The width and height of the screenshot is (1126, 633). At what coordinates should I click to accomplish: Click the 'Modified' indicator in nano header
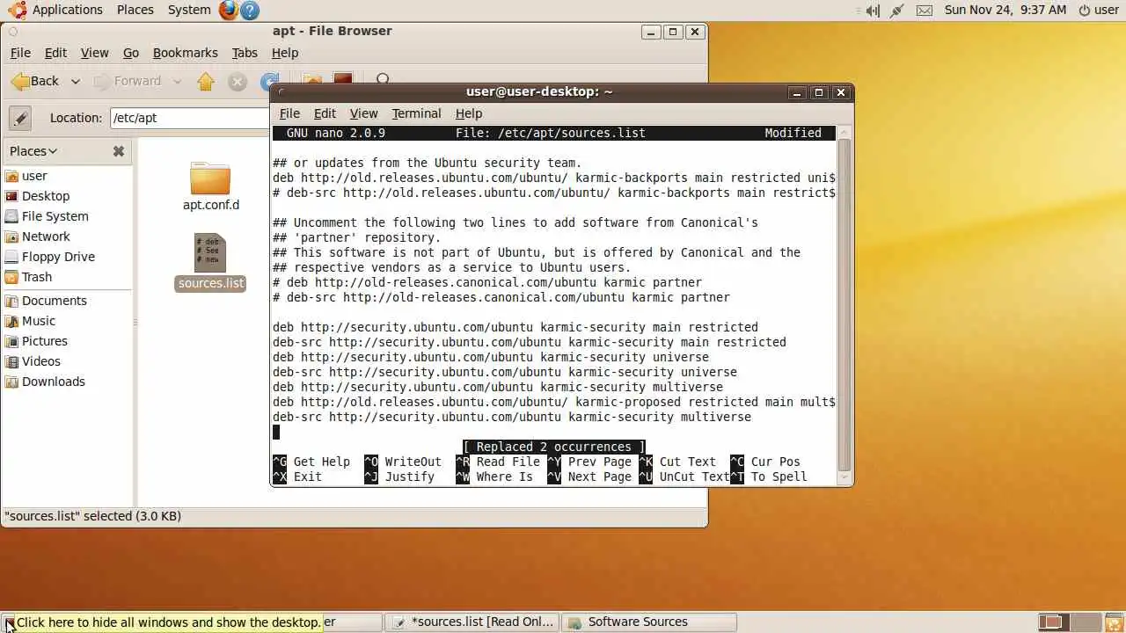coord(793,133)
